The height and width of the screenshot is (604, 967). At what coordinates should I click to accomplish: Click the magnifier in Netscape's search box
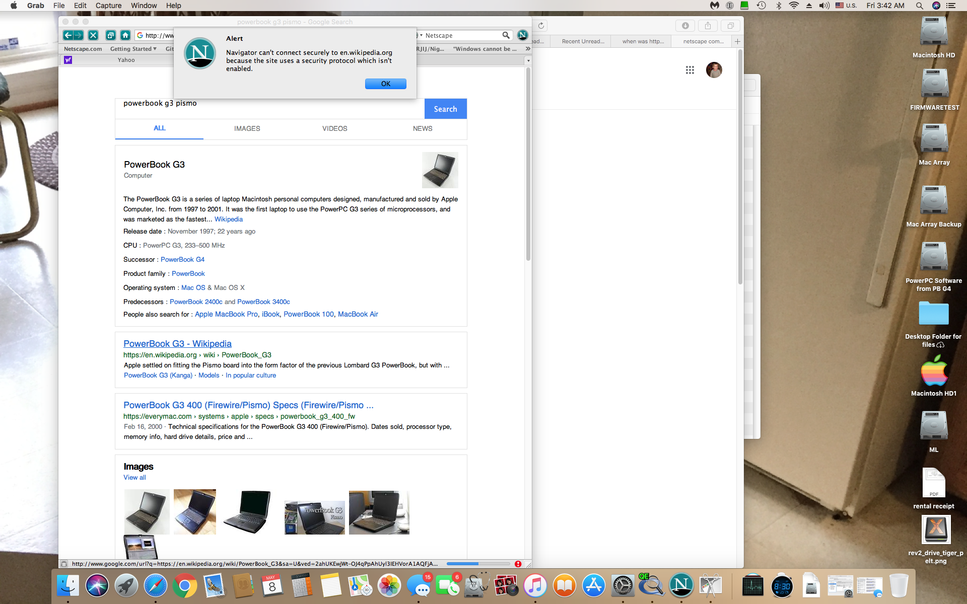click(x=506, y=35)
